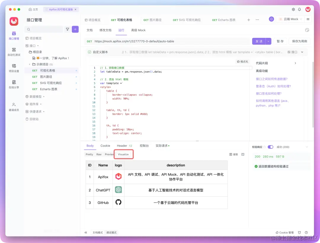Click the purple plus add button
The width and height of the screenshot is (320, 243).
[x=75, y=29]
